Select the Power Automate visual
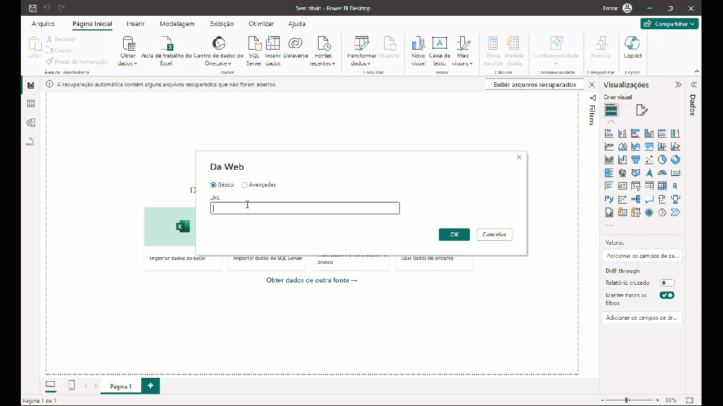The height and width of the screenshot is (406, 723). (x=676, y=213)
